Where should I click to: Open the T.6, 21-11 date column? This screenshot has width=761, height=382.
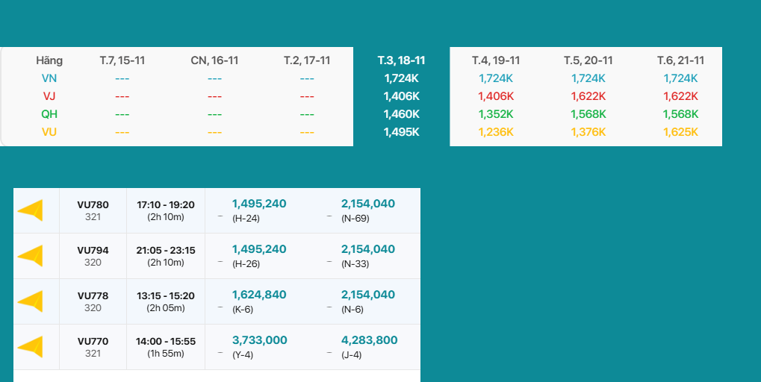pyautogui.click(x=681, y=60)
